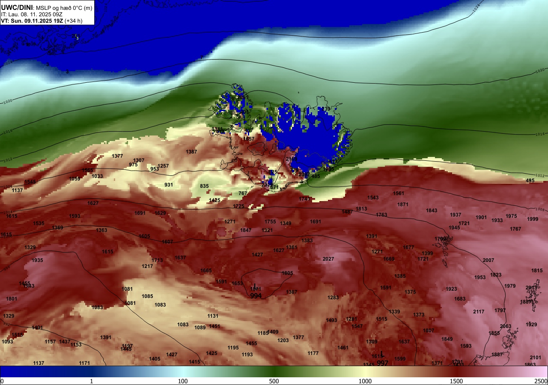Click the height value 1843
Screen dimensions: 548x385
tap(432, 211)
